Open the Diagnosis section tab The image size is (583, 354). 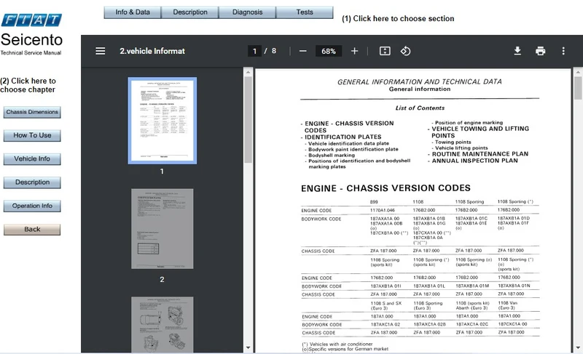[247, 12]
